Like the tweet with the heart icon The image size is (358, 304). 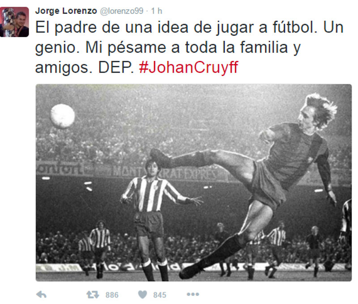coord(142,295)
